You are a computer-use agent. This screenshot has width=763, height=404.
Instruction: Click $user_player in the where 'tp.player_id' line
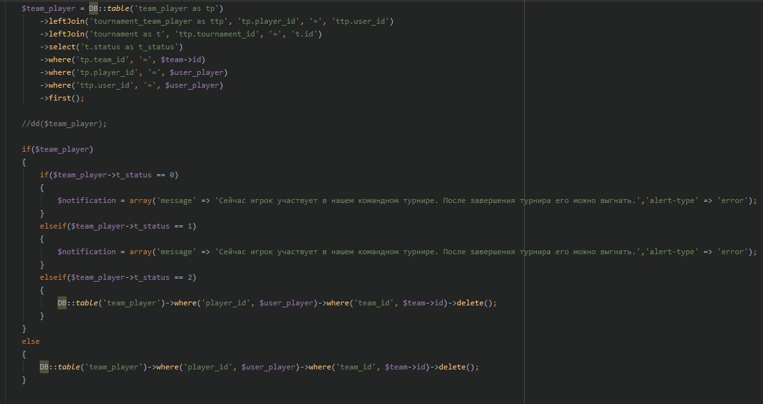pos(196,72)
